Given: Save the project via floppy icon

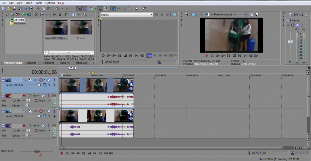Looking at the screenshot, I should point(14,8).
